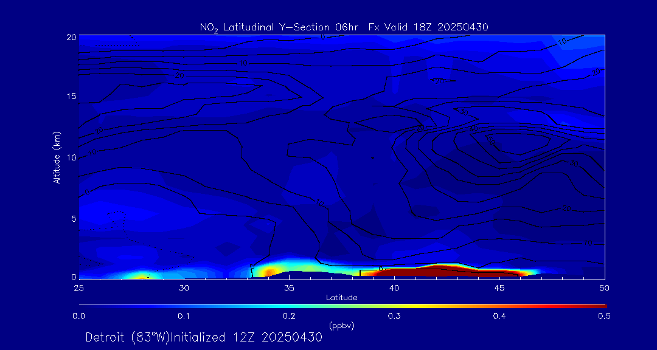Click the colorbar value label 0.2
This screenshot has width=657, height=350.
[x=289, y=316]
